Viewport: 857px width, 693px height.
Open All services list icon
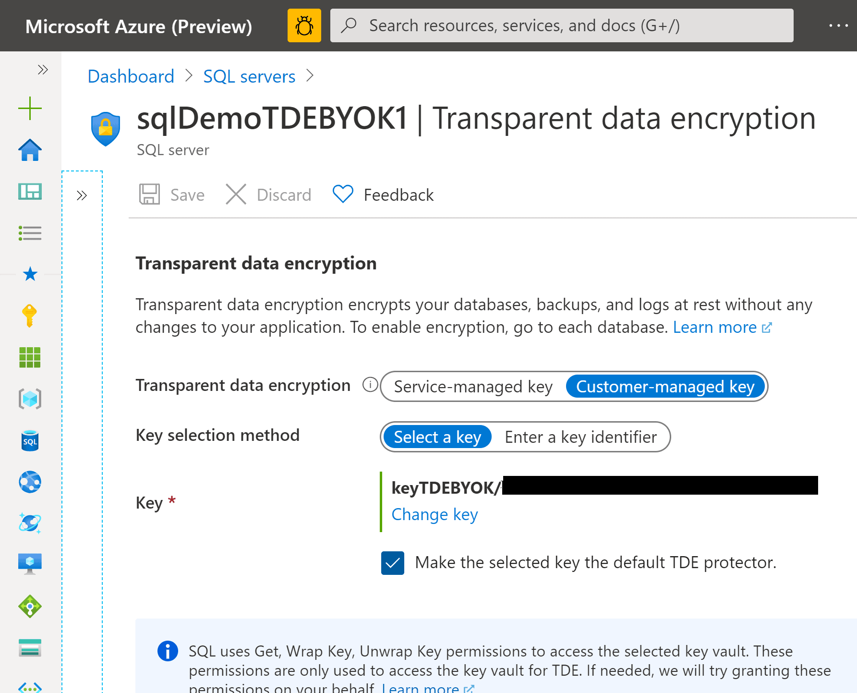pyautogui.click(x=30, y=233)
